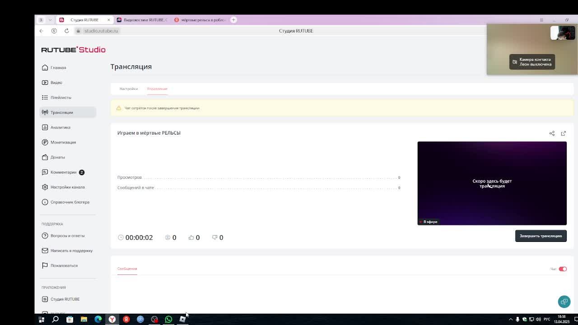Image resolution: width=578 pixels, height=325 pixels.
Task: Toggle the Чат switch off
Action: pos(563,269)
